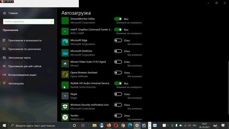Open File Explorer from the taskbar
Viewport: 229px width, 129px height.
click(94, 125)
